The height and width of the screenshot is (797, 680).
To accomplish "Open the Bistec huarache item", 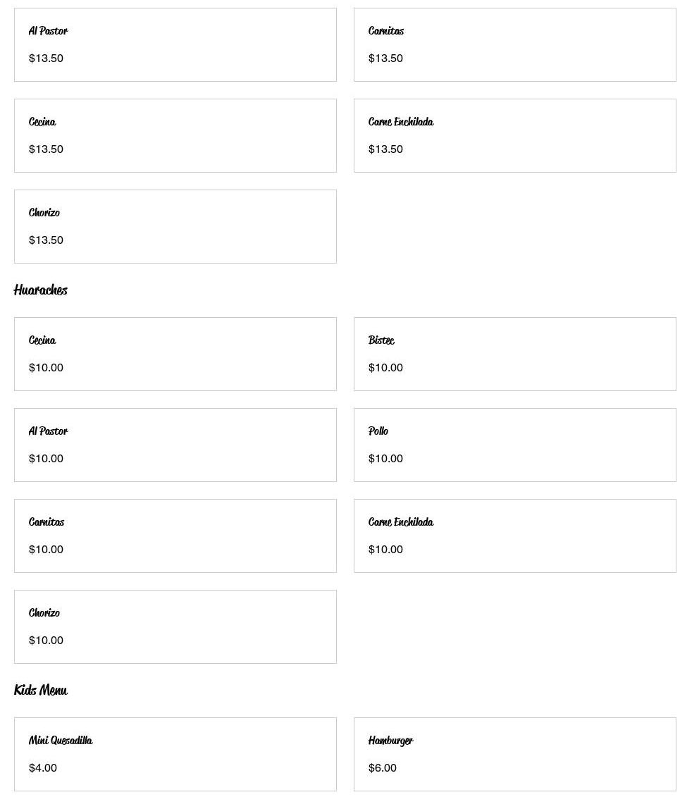I will 514,354.
